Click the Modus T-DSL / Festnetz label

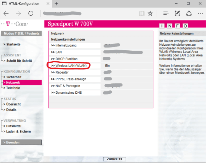pos(21,33)
